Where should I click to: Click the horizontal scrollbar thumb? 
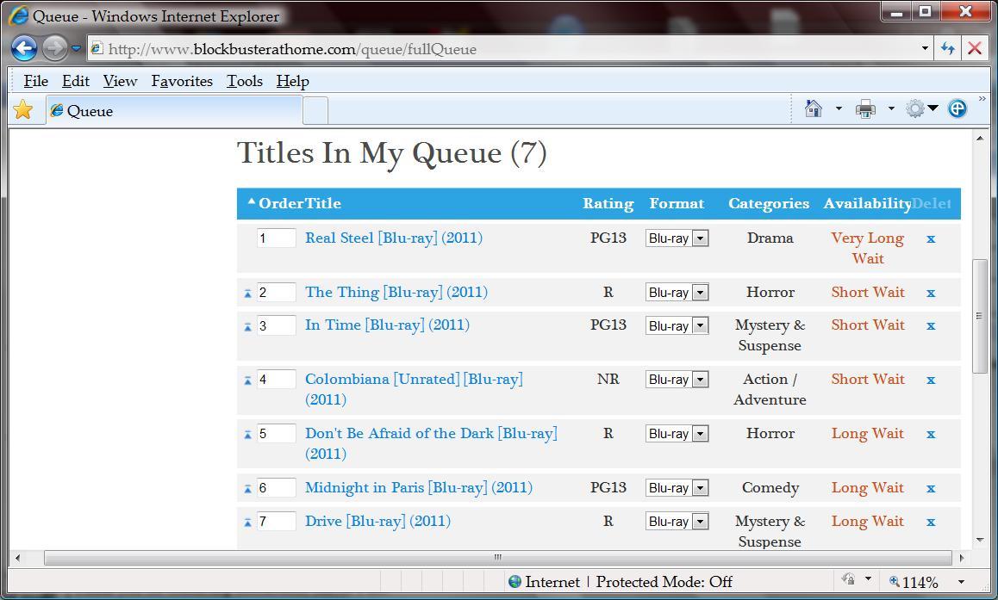[498, 558]
